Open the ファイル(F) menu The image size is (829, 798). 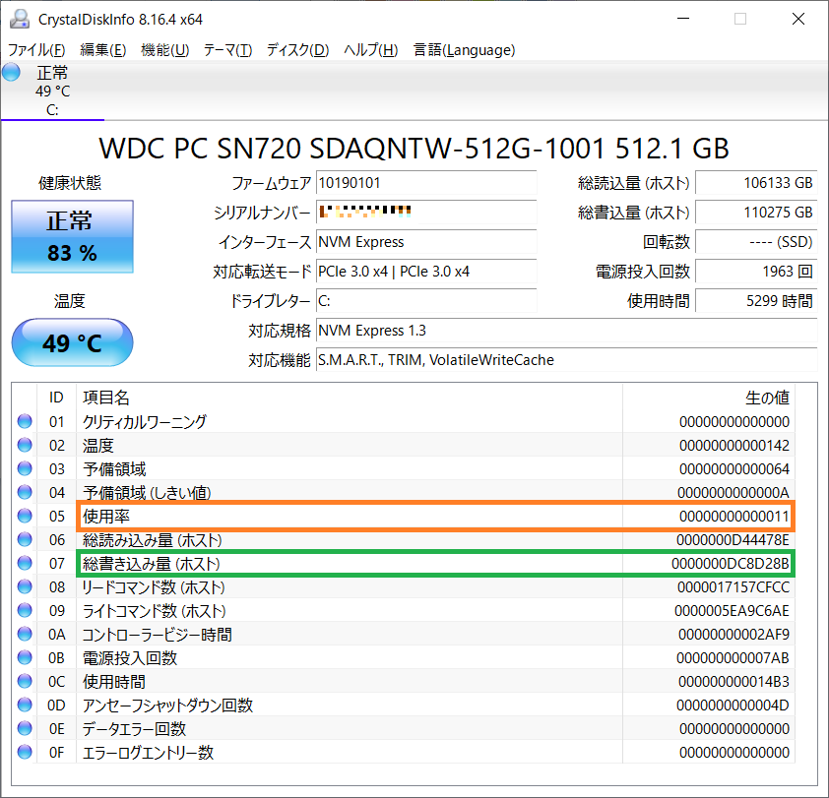click(36, 49)
